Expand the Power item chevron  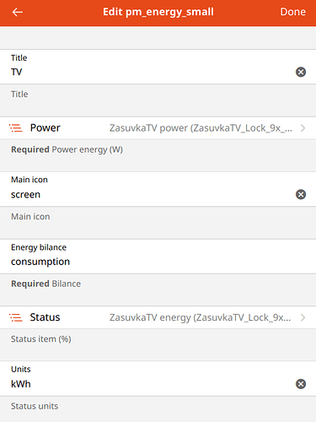pyautogui.click(x=303, y=128)
